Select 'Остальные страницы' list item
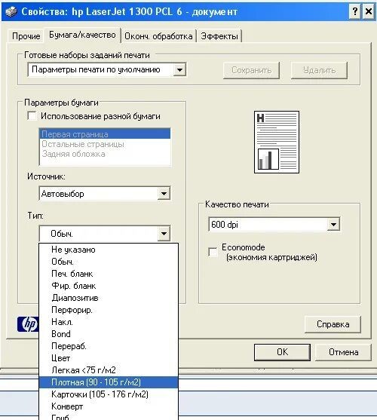Viewport: 377px width, 420px height. (105, 144)
